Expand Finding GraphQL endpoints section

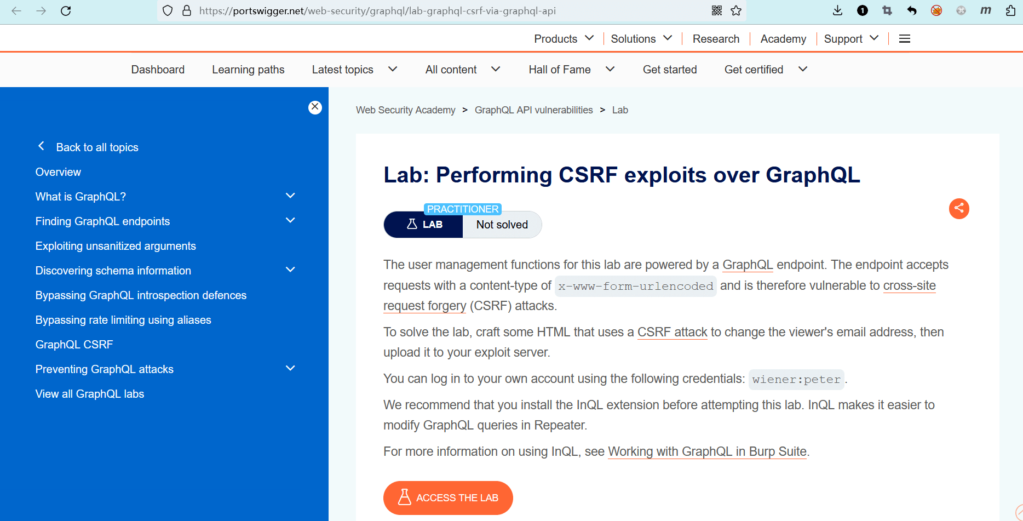point(290,221)
